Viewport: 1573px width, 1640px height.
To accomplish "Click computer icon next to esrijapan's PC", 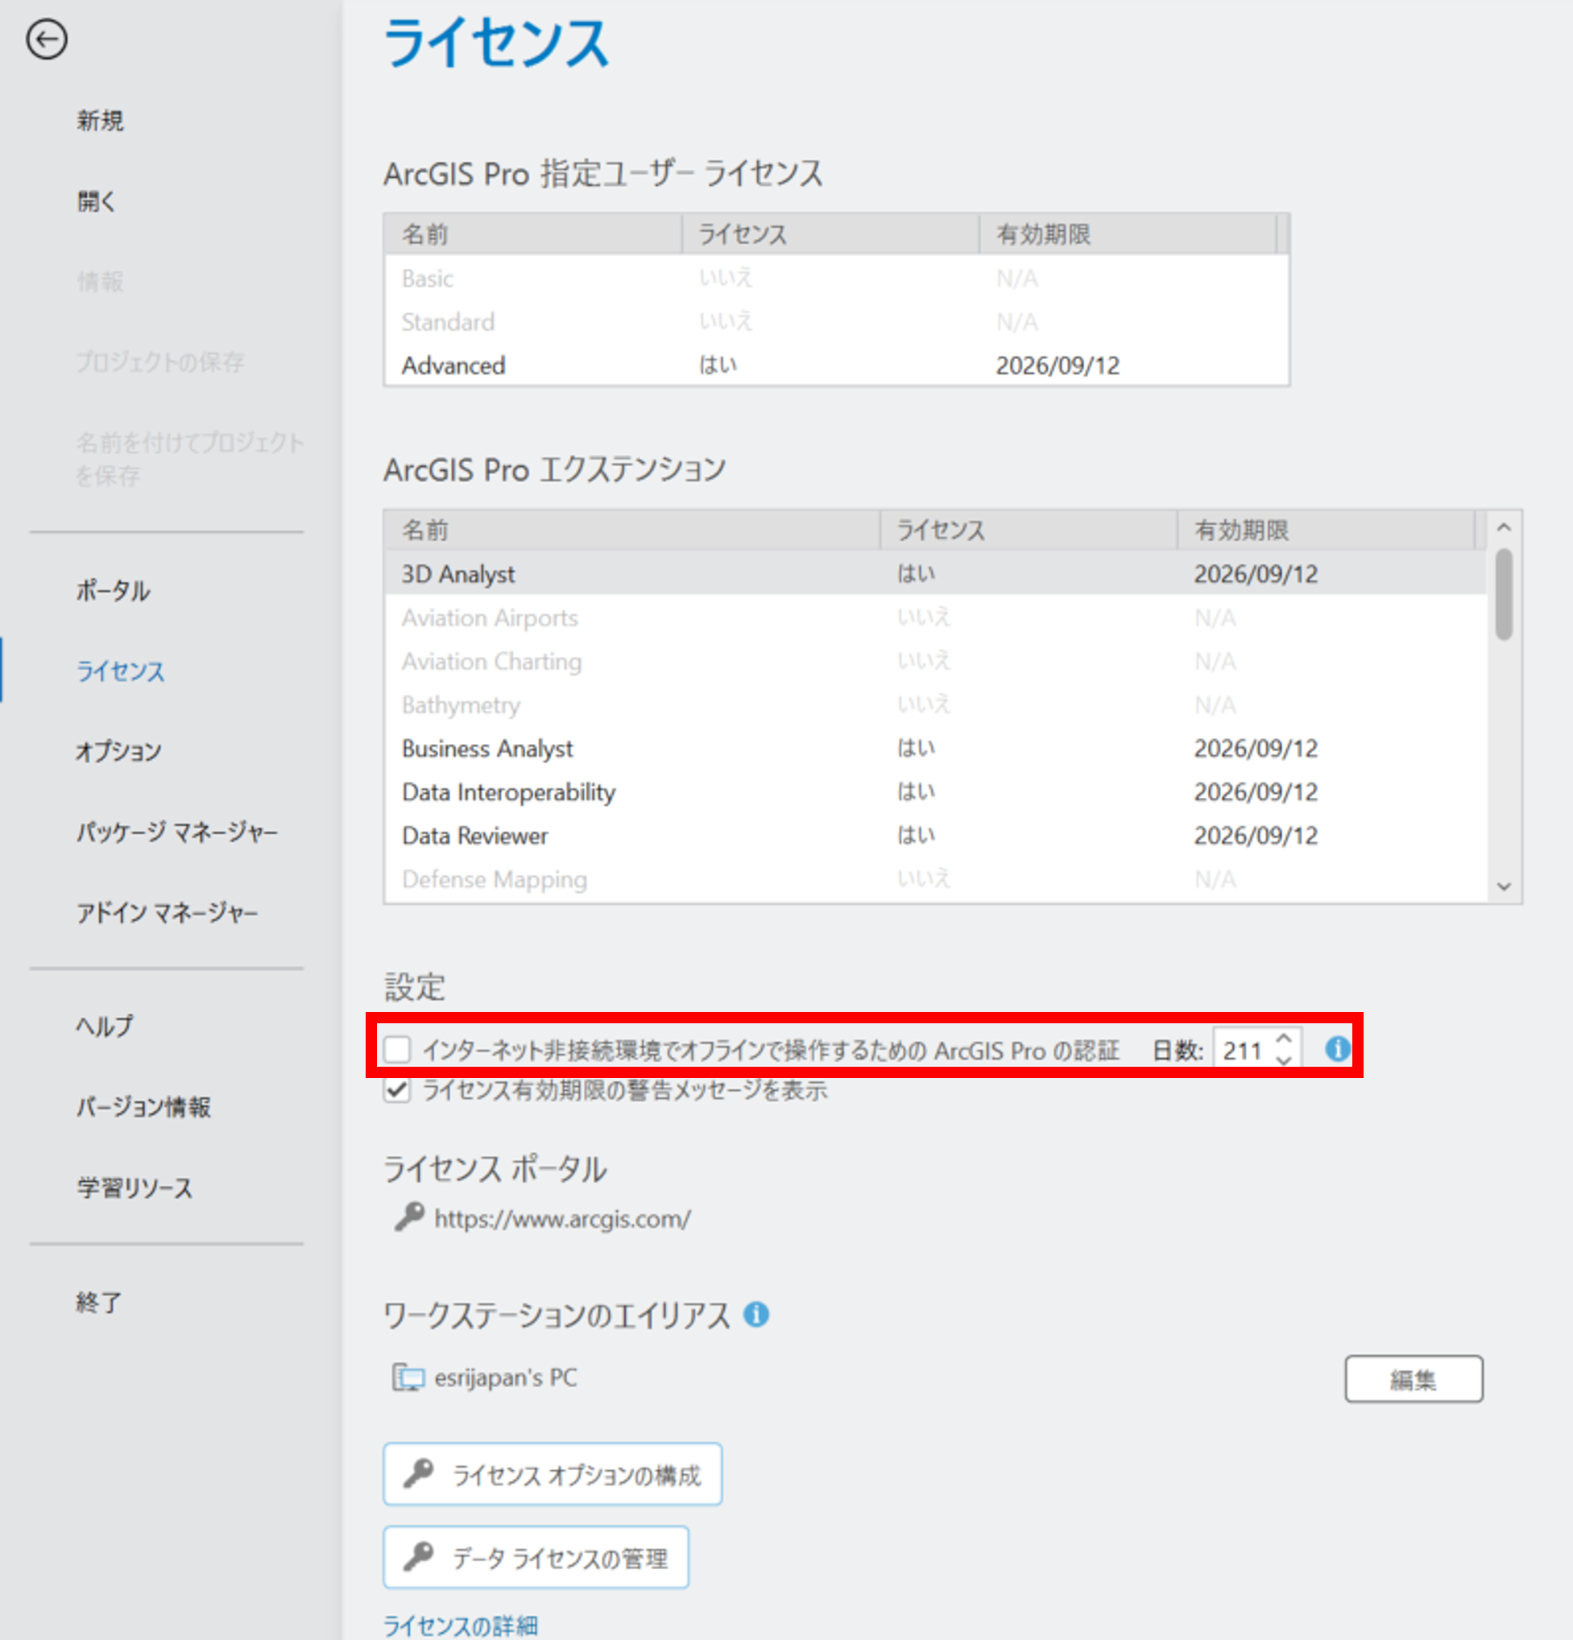I will click(408, 1377).
